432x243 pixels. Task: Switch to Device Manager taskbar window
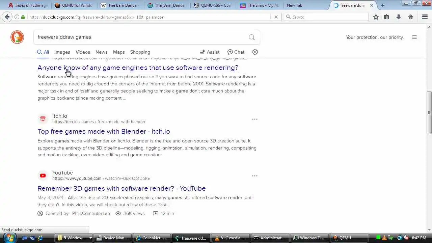112,238
